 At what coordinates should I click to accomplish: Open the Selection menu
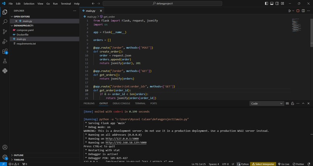[x=29, y=3]
